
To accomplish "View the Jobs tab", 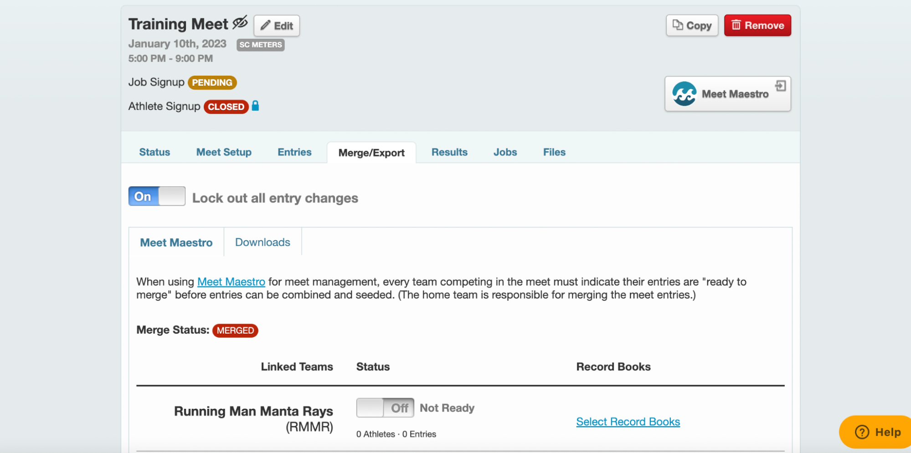I will click(x=505, y=152).
